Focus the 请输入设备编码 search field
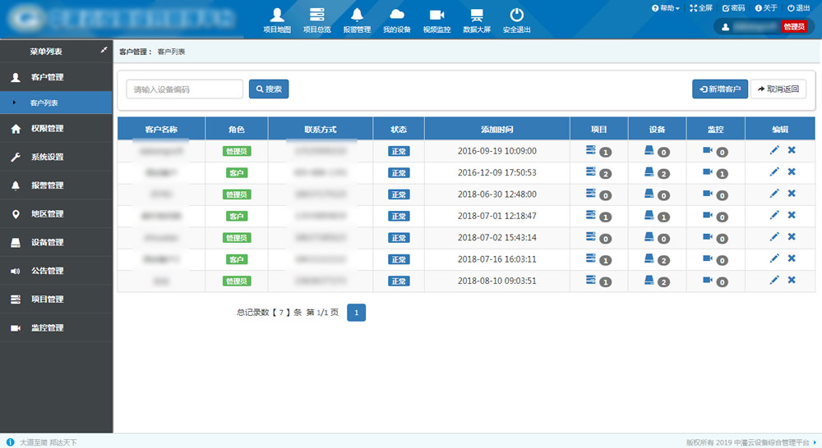The height and width of the screenshot is (448, 822). pyautogui.click(x=184, y=89)
